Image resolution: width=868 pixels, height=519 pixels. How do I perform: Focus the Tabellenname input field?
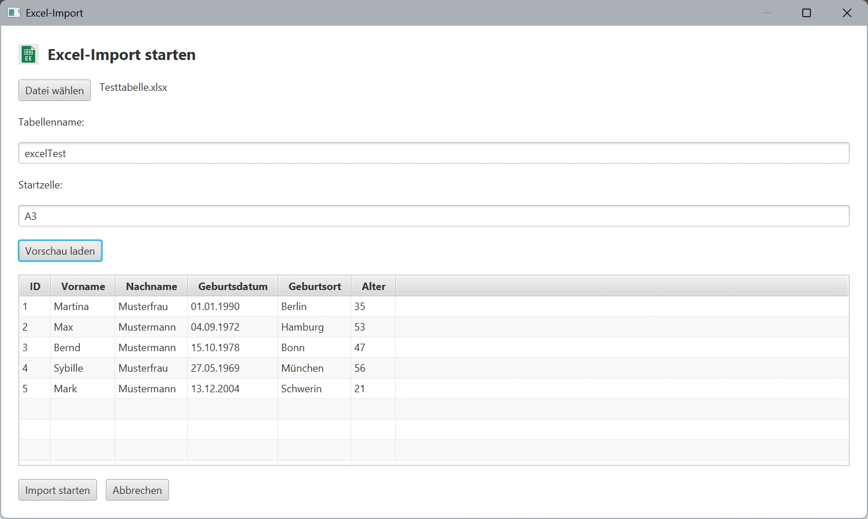click(433, 153)
